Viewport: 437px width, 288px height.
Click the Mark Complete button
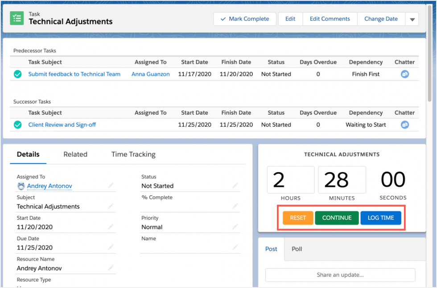point(244,19)
